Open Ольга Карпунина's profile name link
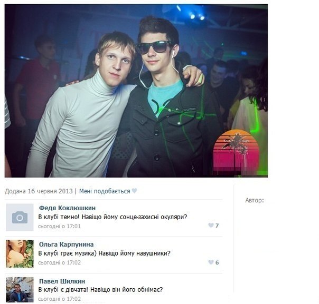 pyautogui.click(x=66, y=244)
